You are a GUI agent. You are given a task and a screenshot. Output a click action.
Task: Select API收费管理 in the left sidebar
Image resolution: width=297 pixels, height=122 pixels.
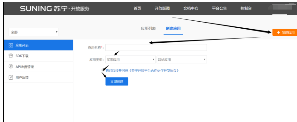click(x=38, y=67)
